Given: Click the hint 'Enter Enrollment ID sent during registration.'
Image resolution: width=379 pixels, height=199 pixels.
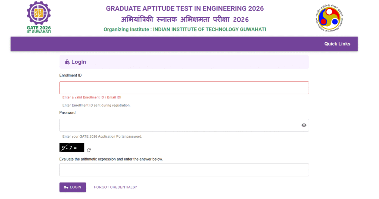Looking at the screenshot, I should (97, 105).
